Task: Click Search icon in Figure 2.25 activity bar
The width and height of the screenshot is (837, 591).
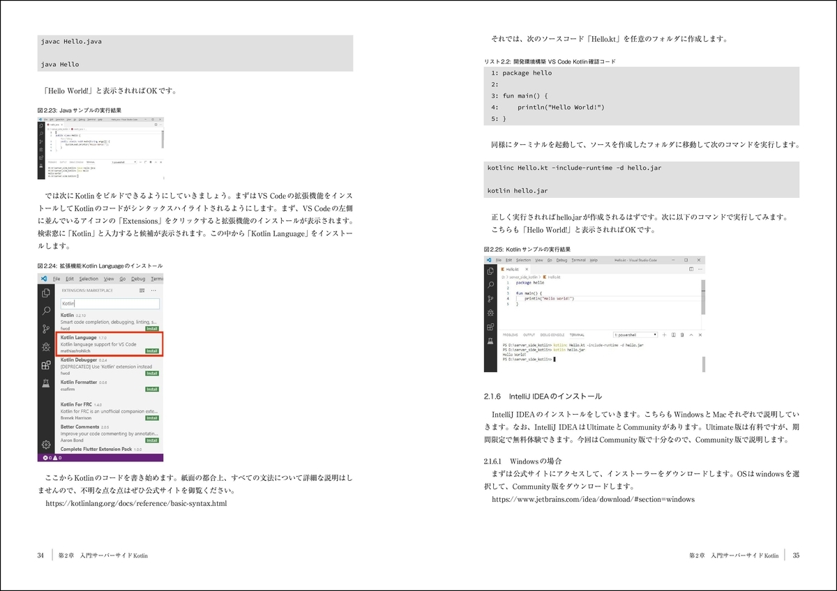Action: point(490,285)
